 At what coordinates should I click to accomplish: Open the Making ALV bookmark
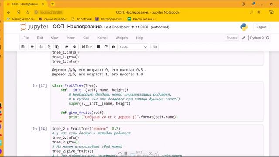(21, 19)
